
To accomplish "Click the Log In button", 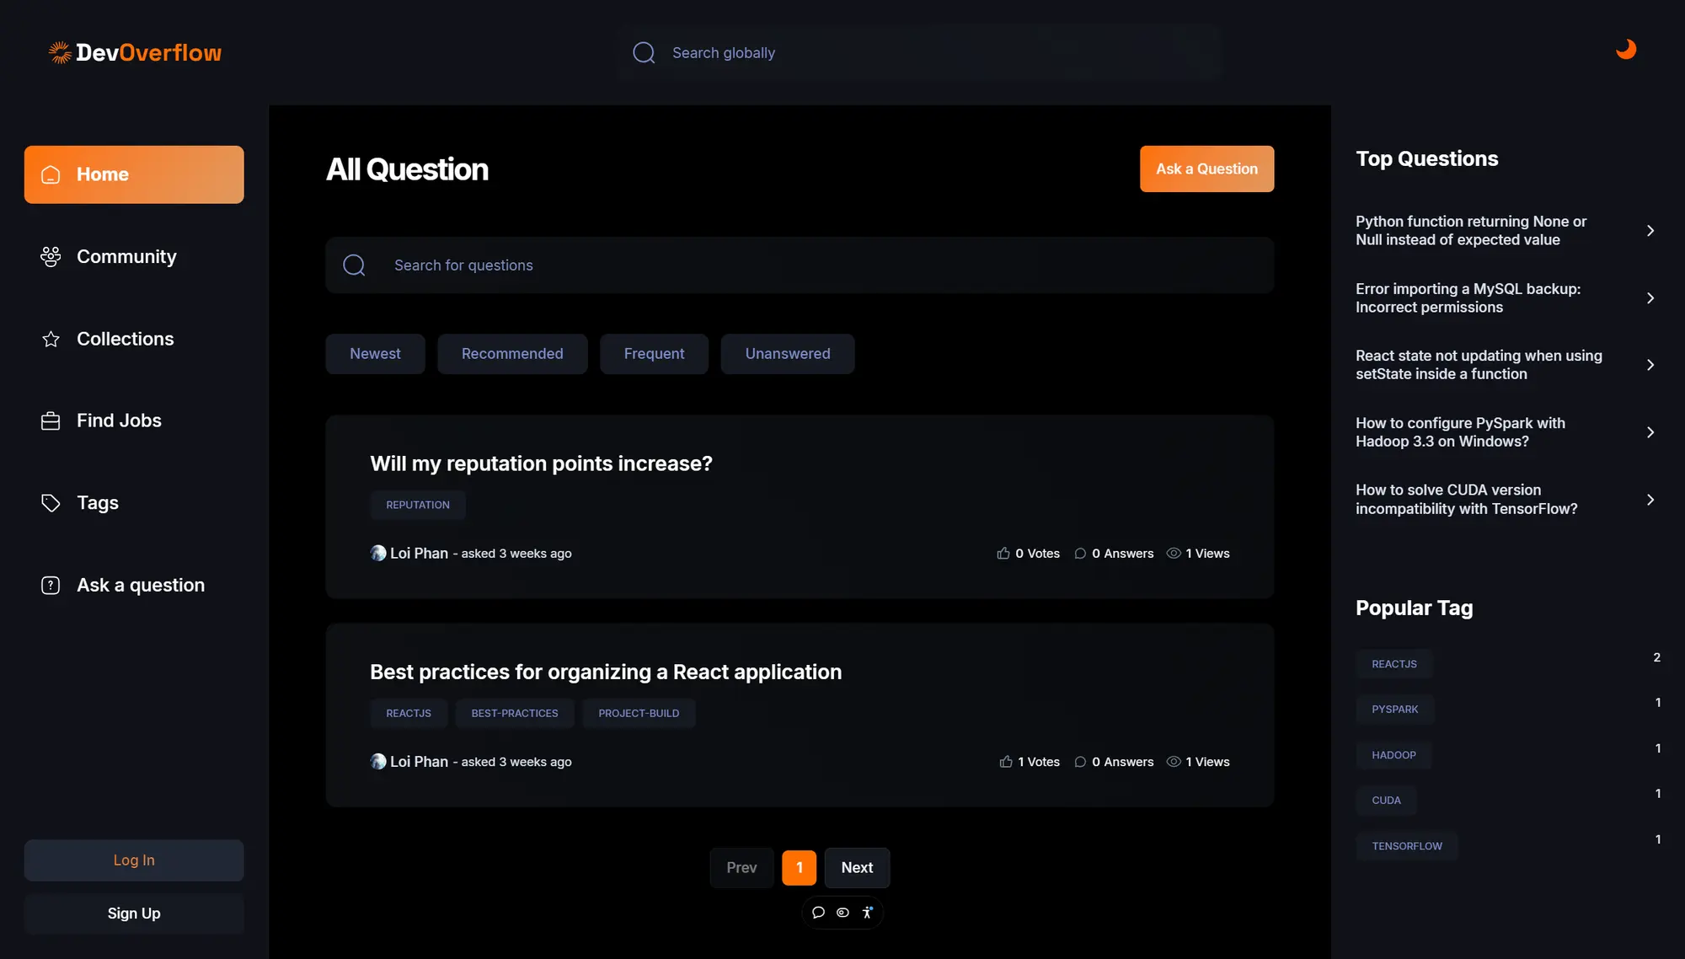I will tap(134, 860).
